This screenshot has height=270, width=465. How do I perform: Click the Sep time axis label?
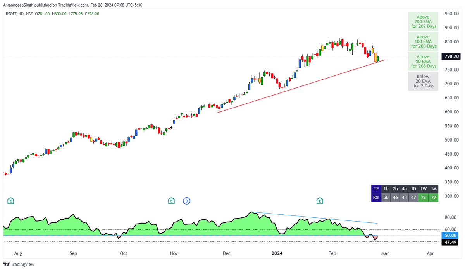click(x=73, y=253)
